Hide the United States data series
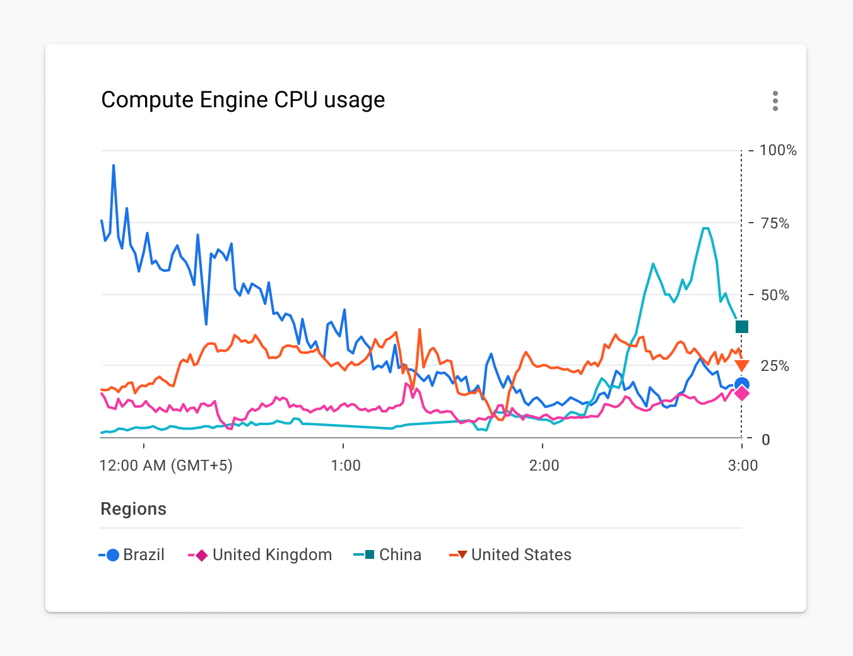 pyautogui.click(x=510, y=554)
